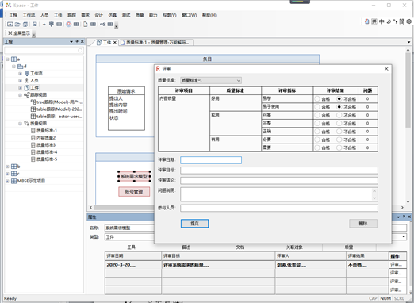Open the 视图(V) menu
The height and width of the screenshot is (303, 414).
pyautogui.click(x=170, y=15)
